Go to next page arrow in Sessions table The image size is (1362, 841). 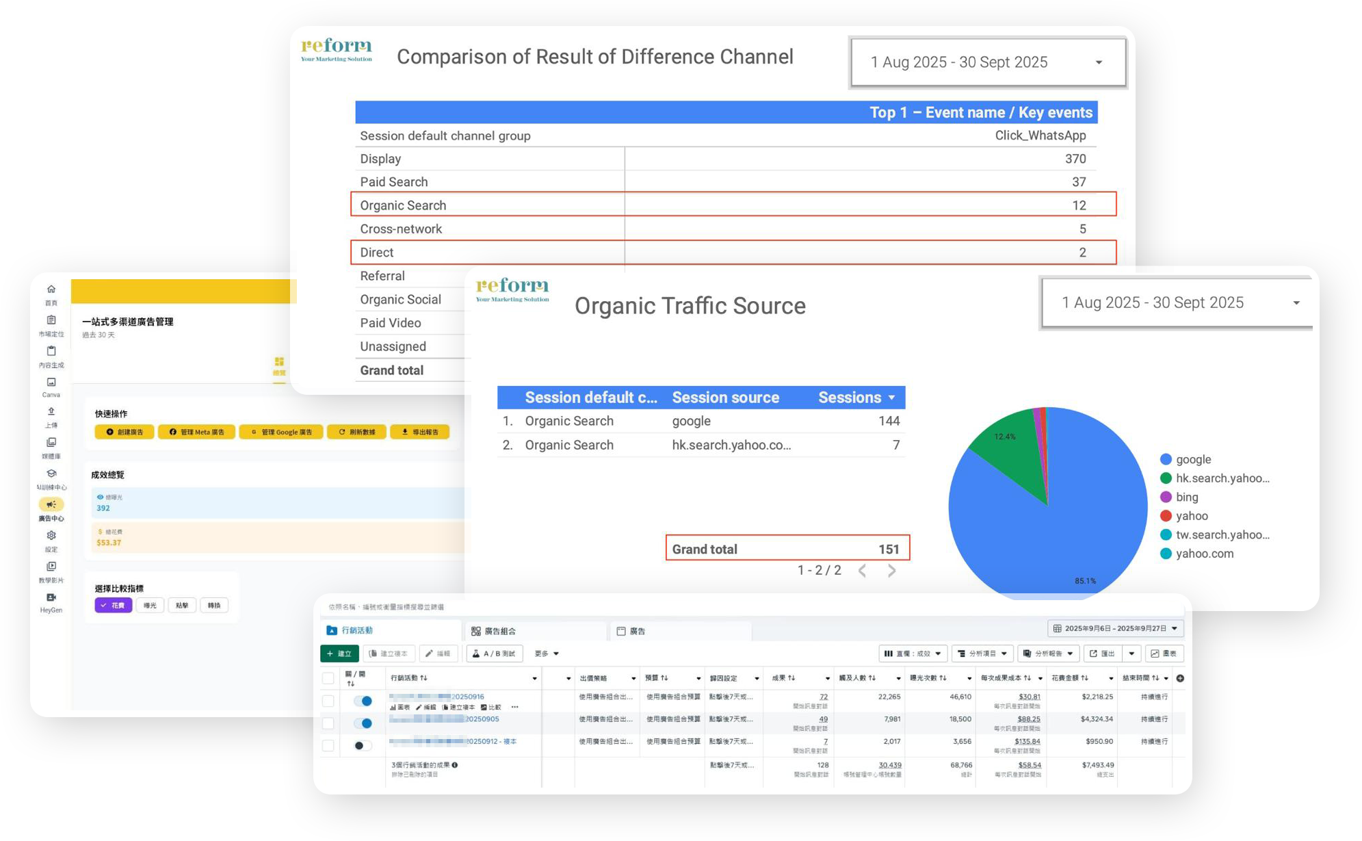point(891,571)
